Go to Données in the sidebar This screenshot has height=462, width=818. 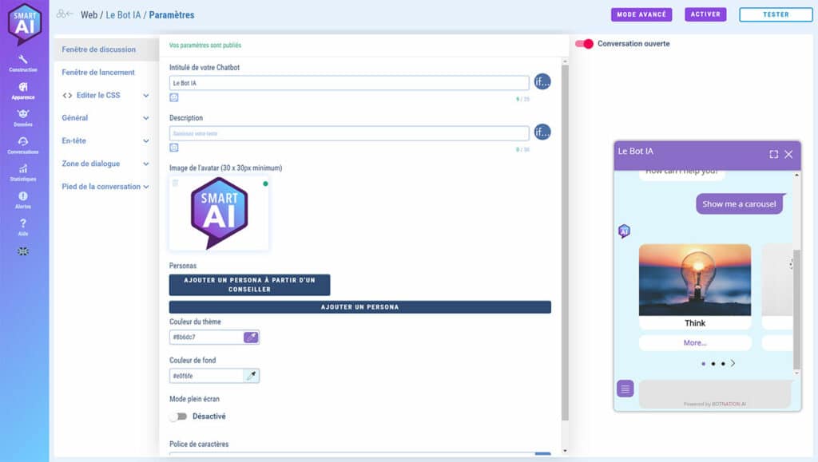tap(23, 116)
